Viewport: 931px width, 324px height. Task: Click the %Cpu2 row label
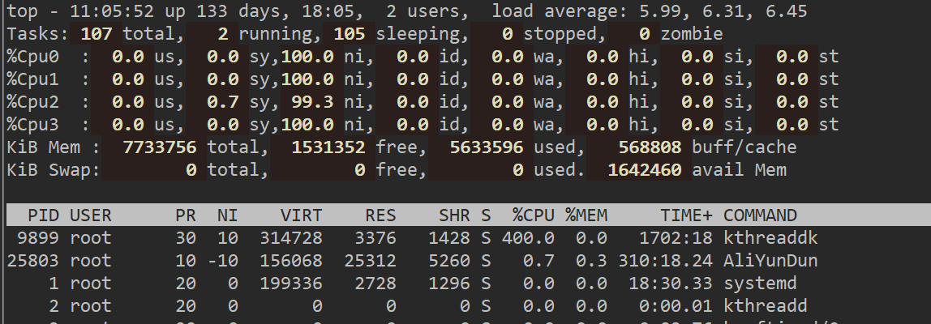click(33, 102)
